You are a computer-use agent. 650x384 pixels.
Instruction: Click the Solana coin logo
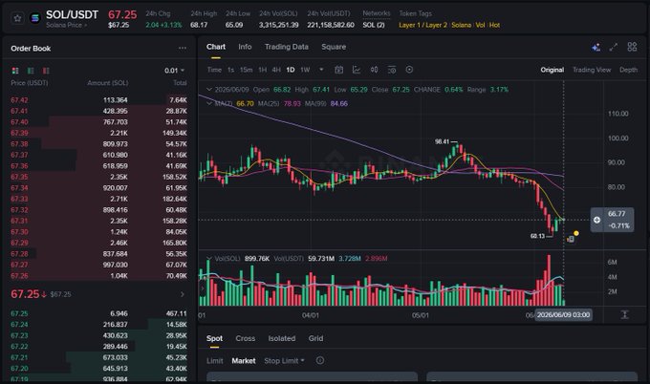[x=35, y=18]
